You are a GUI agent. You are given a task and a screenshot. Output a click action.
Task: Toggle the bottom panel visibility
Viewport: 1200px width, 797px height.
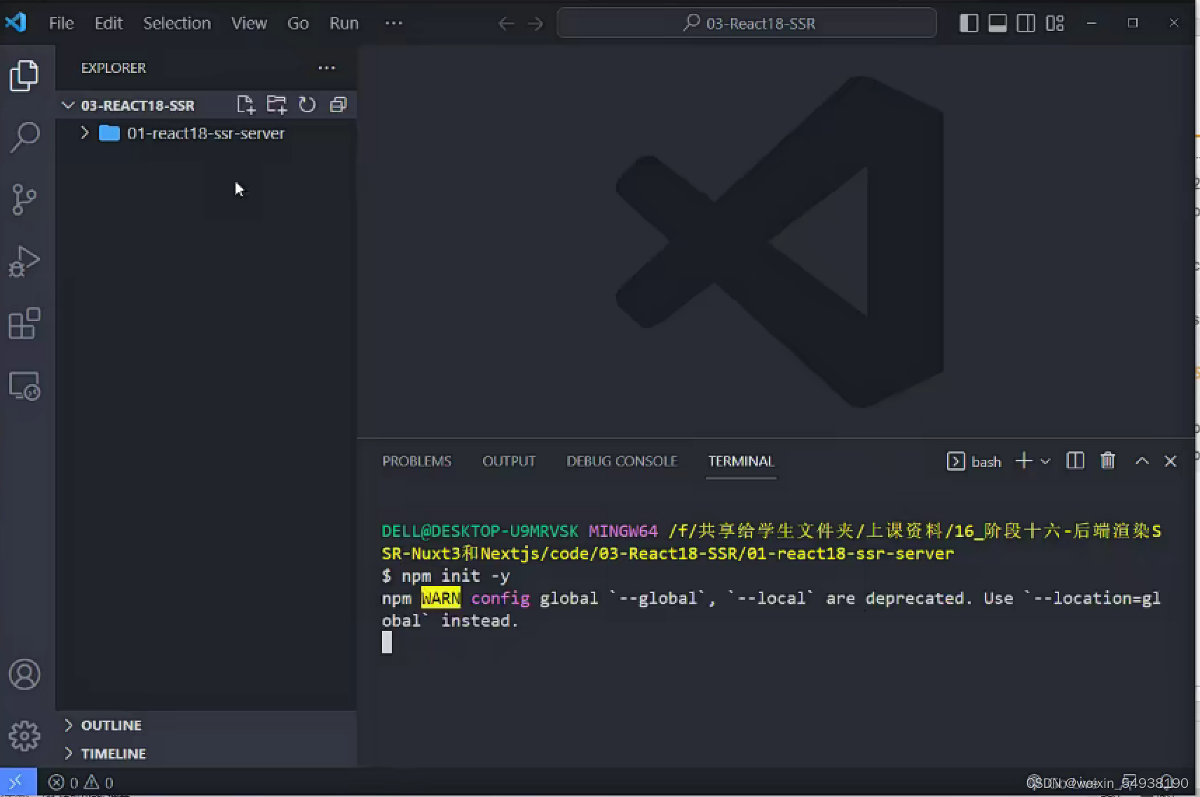(997, 22)
